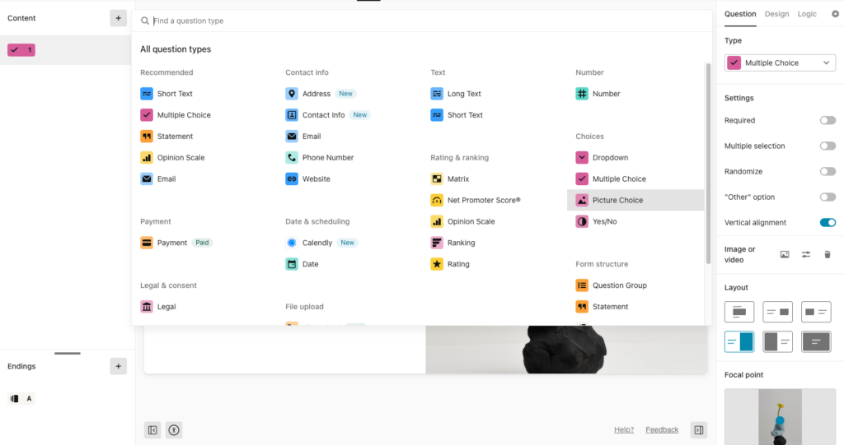Disable Vertical alignment
Image resolution: width=844 pixels, height=445 pixels.
coord(828,222)
